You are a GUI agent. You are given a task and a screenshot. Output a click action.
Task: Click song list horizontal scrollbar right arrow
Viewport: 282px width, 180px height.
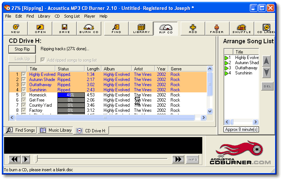pos(255,122)
